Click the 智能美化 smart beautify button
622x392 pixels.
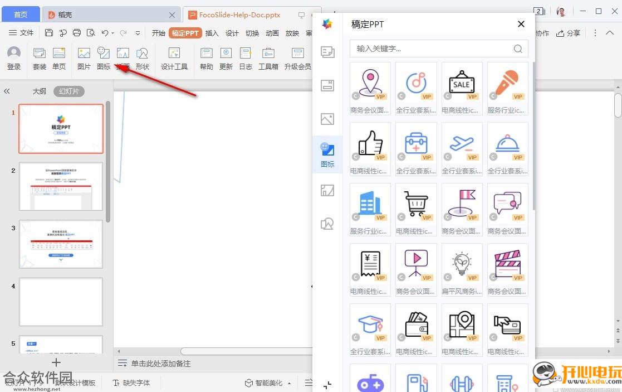coord(264,383)
